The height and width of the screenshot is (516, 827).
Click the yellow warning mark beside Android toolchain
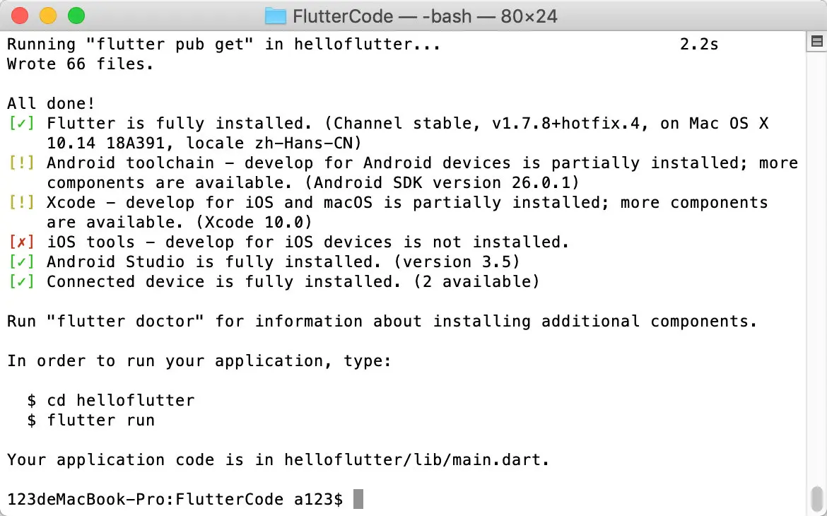[22, 163]
